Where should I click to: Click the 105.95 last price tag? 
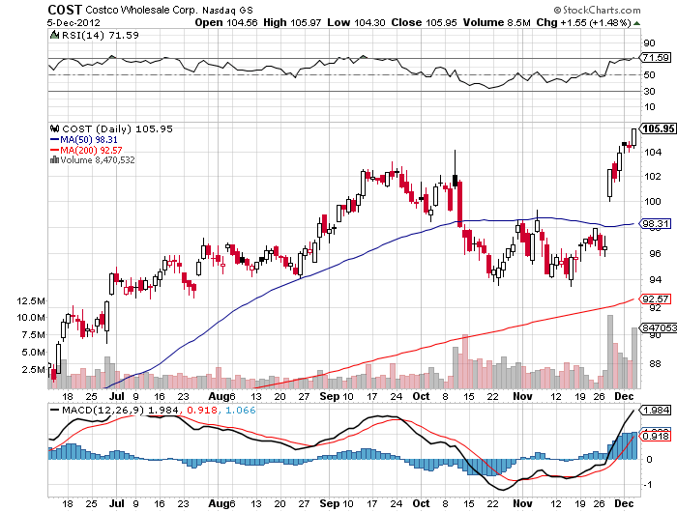click(658, 128)
